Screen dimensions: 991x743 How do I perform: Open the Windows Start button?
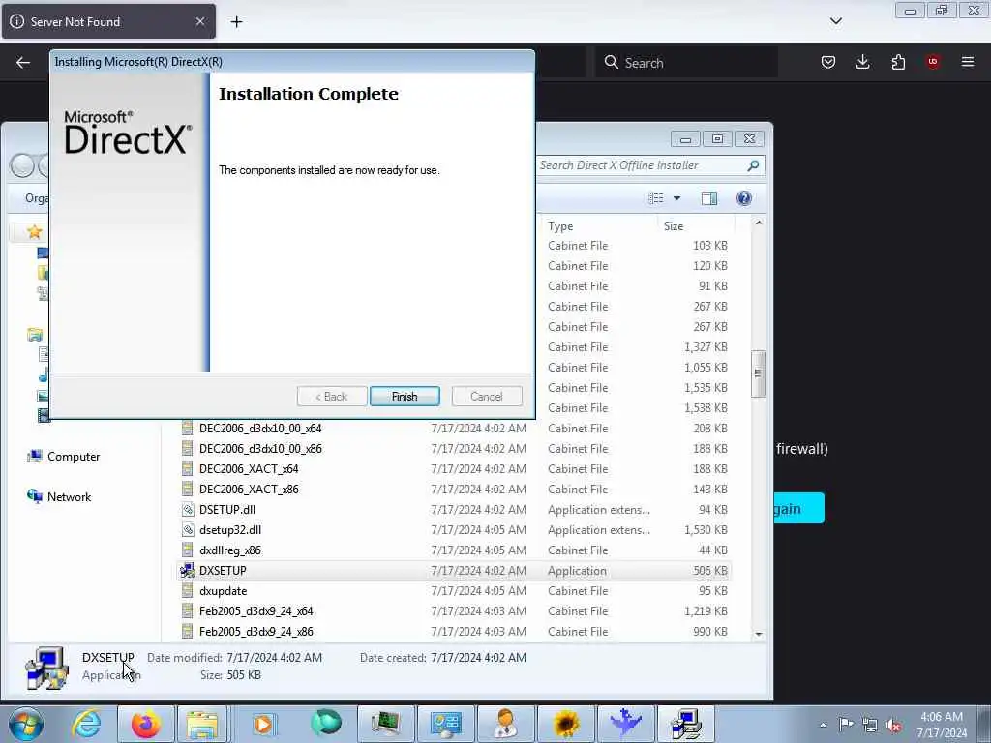26,724
